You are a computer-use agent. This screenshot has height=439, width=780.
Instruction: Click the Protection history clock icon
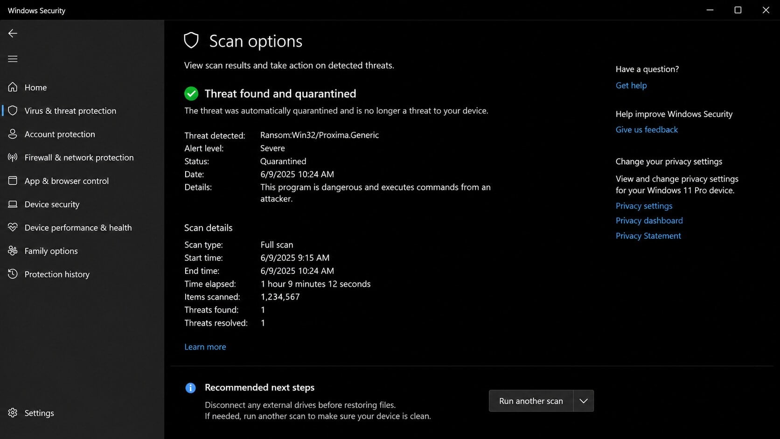[x=13, y=274]
